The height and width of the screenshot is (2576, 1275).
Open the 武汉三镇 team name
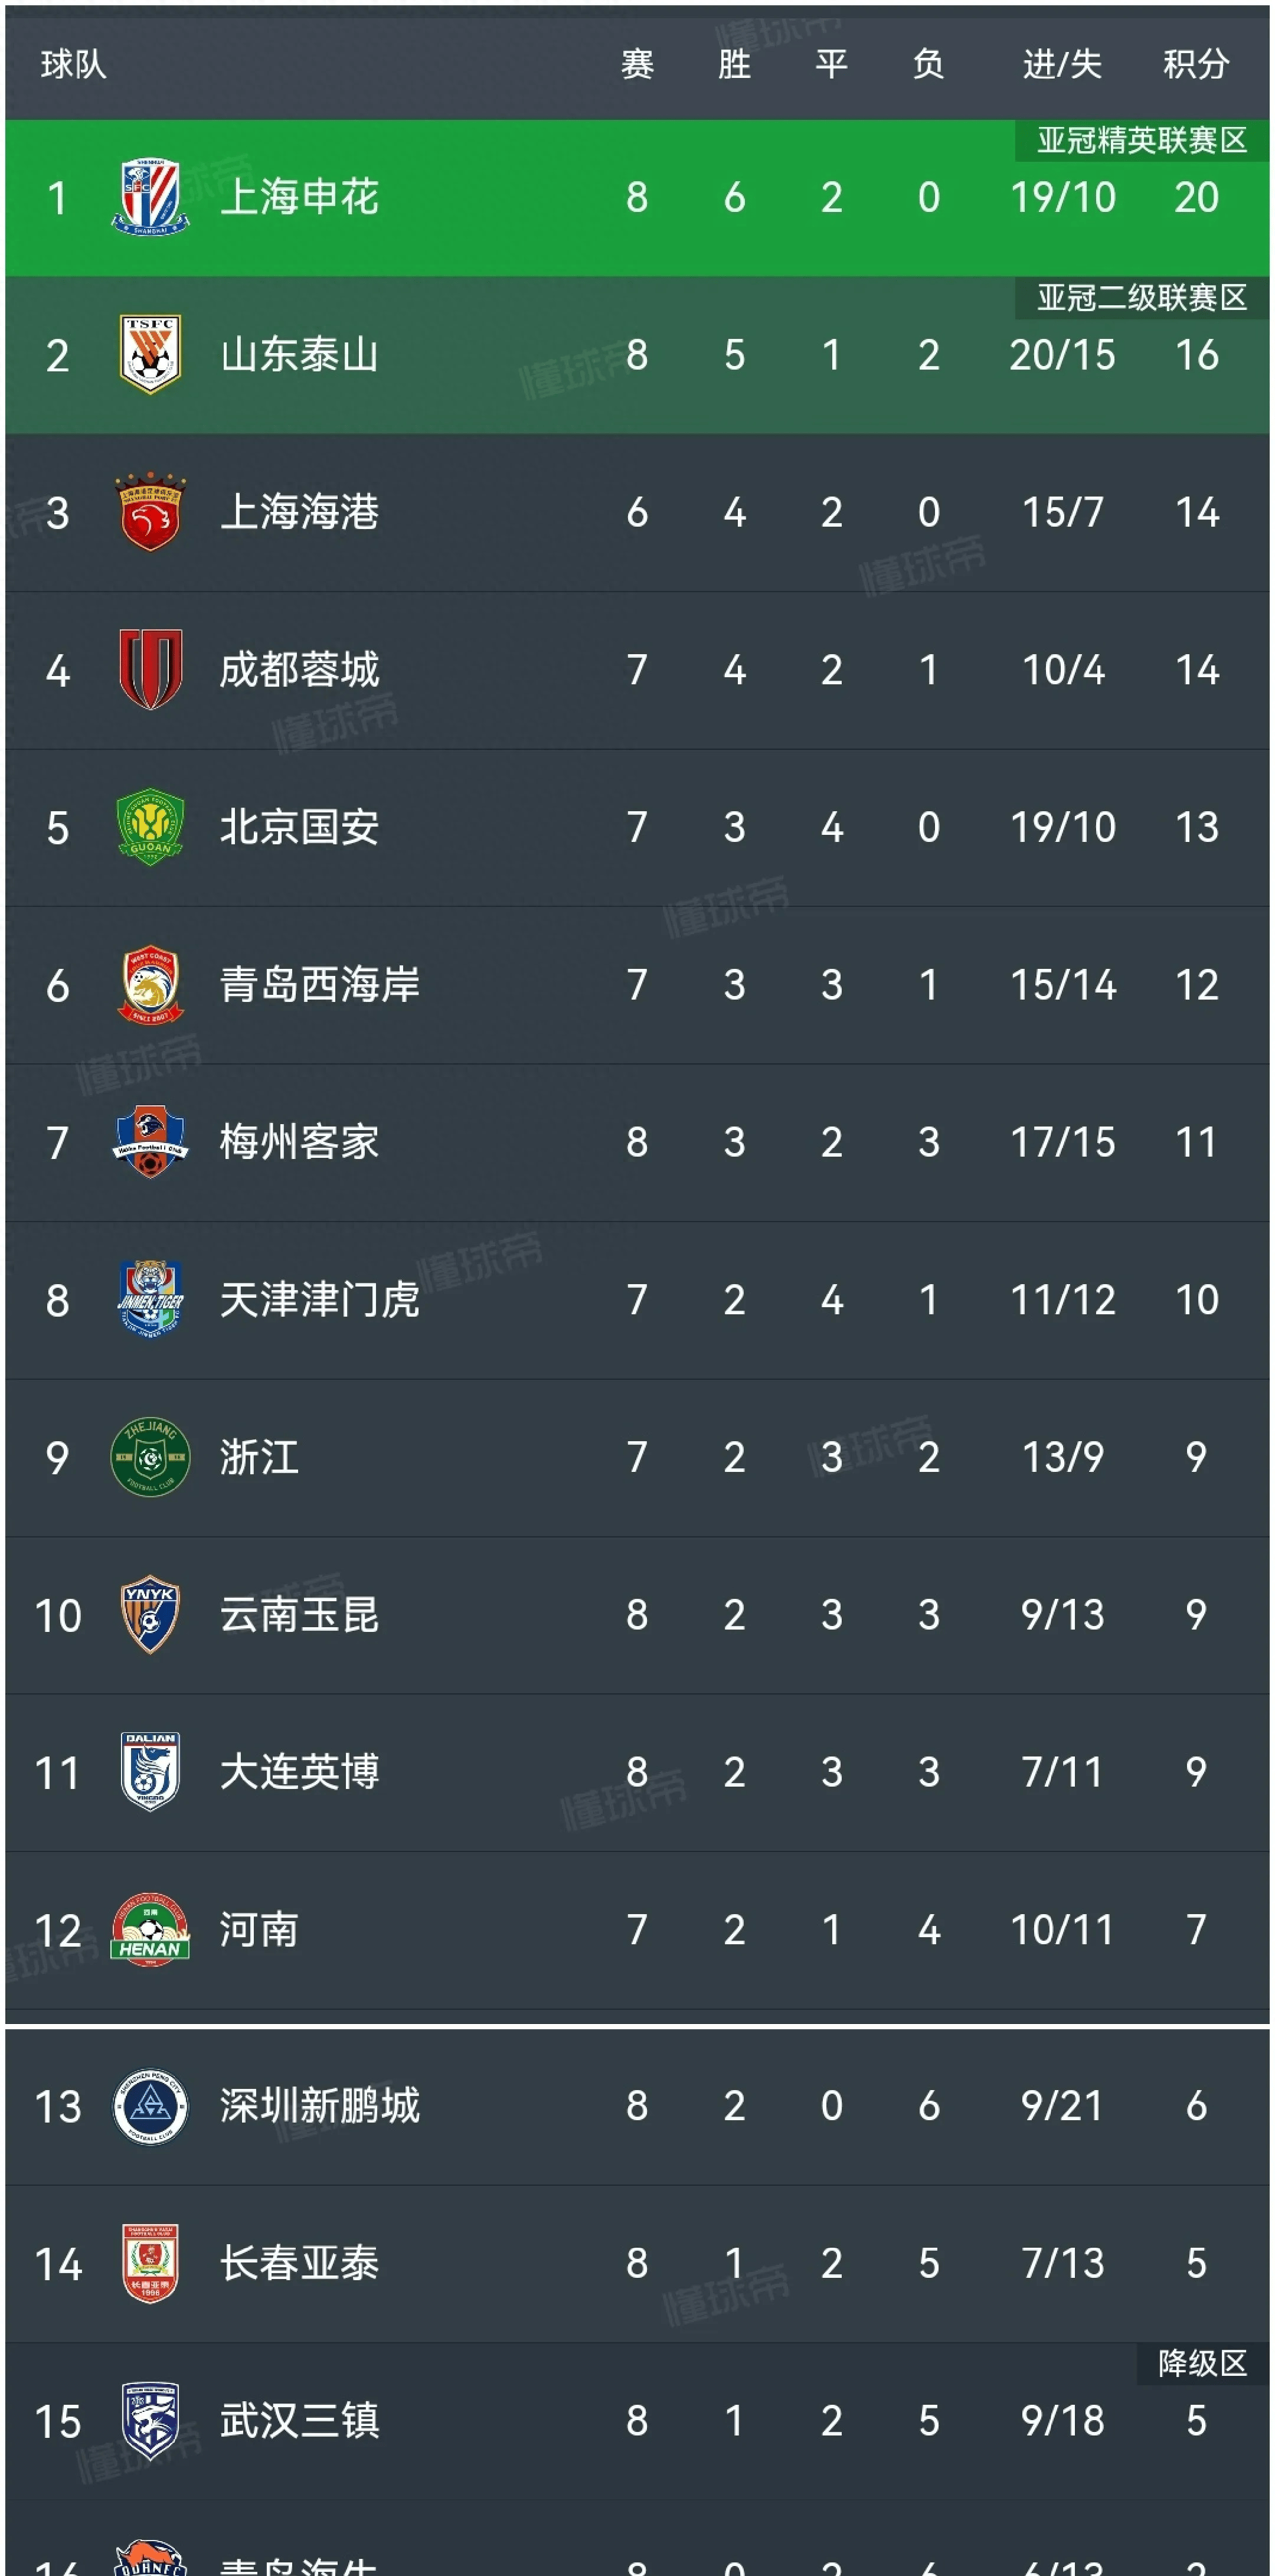click(299, 2420)
